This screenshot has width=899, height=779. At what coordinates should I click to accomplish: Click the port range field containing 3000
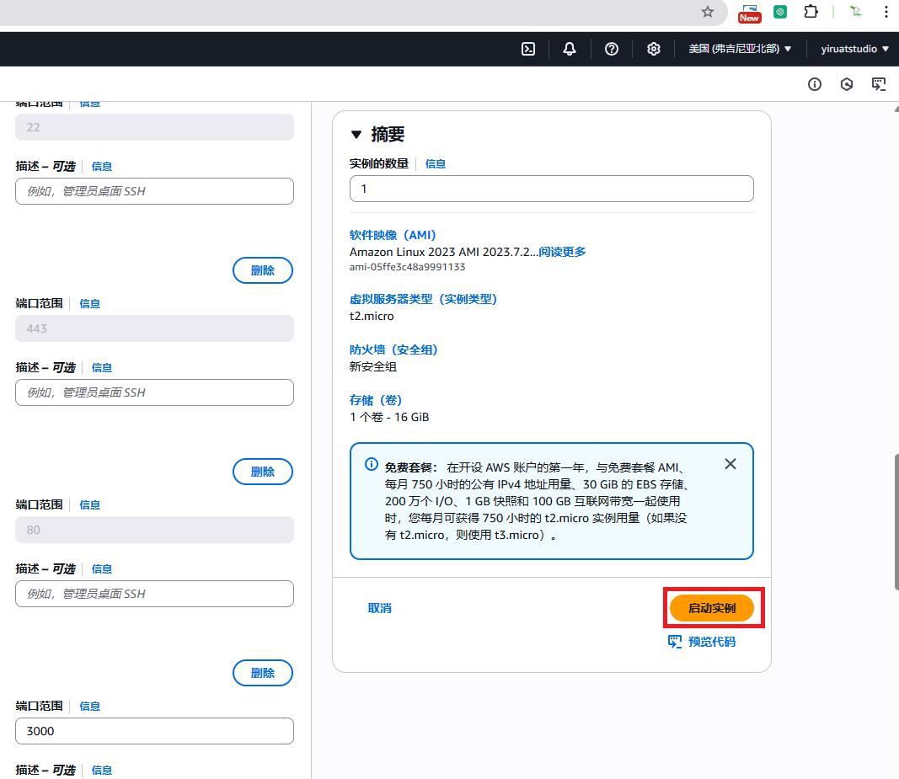tap(154, 731)
